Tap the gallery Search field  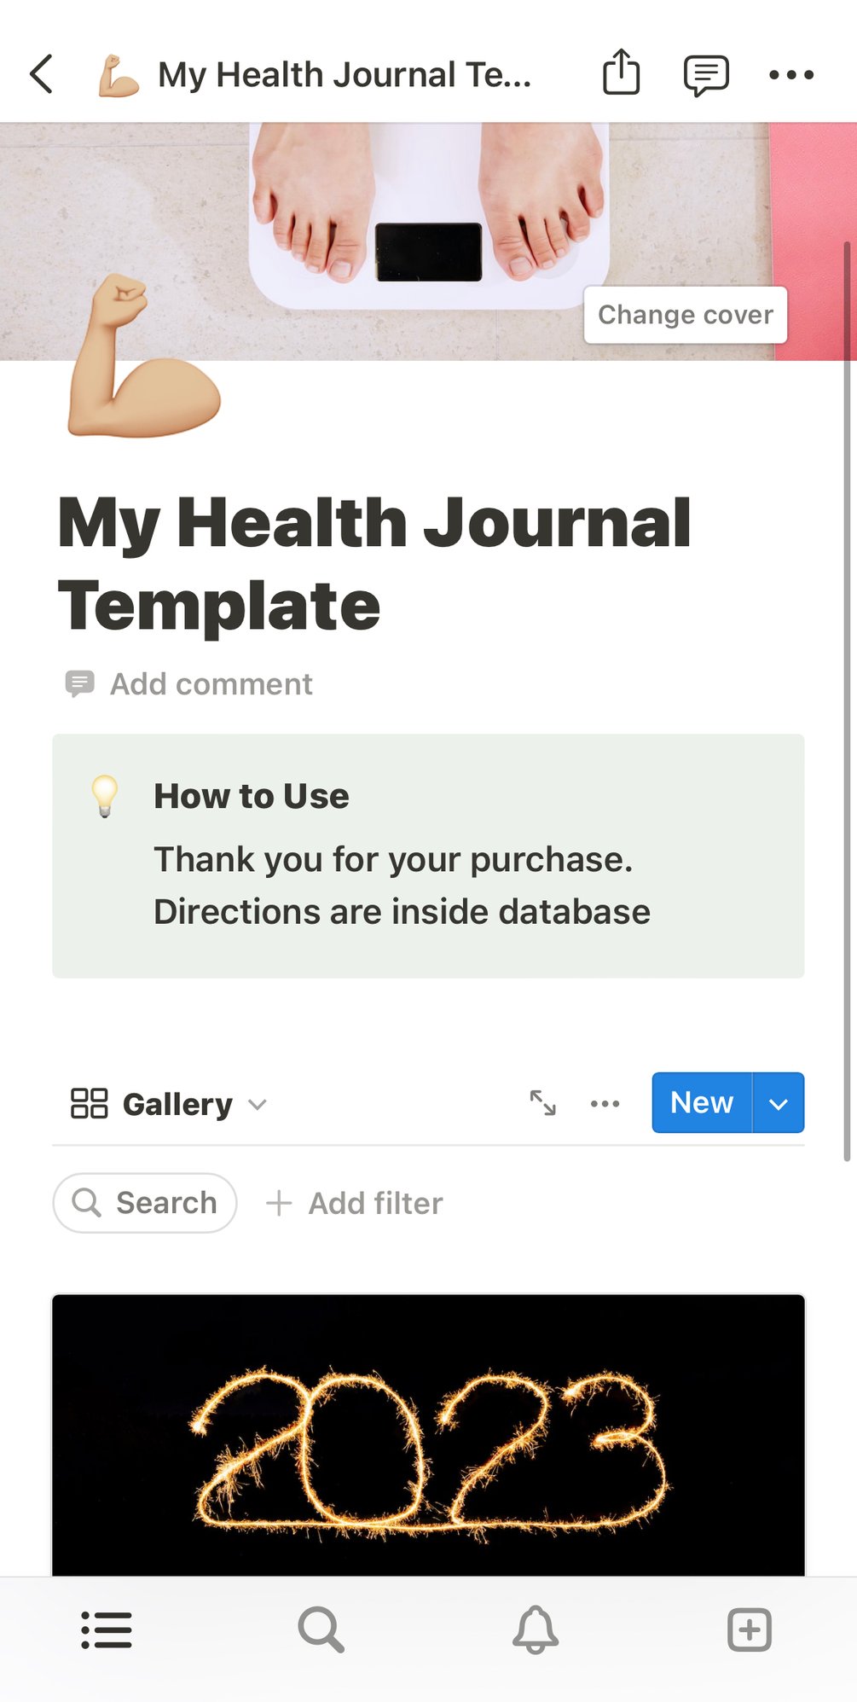145,1203
